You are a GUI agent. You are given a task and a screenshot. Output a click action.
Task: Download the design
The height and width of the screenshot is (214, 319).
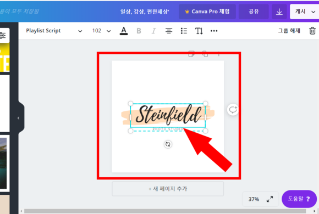point(279,12)
